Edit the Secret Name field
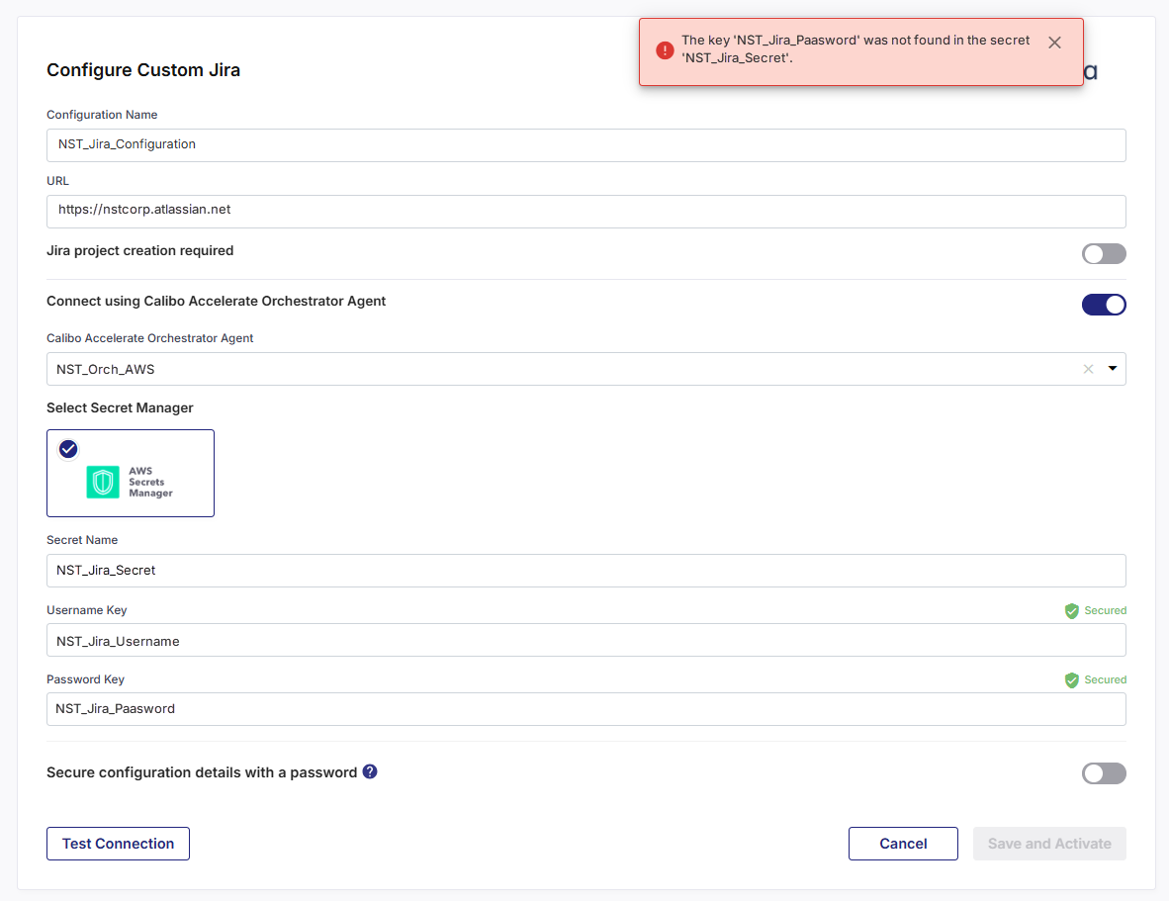Viewport: 1169px width, 901px height. (585, 570)
